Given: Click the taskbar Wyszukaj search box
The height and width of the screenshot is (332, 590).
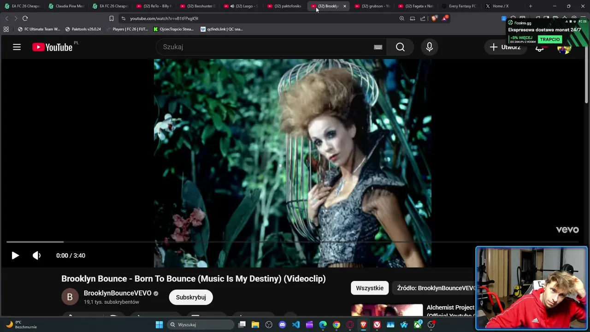Looking at the screenshot, I should click(201, 325).
